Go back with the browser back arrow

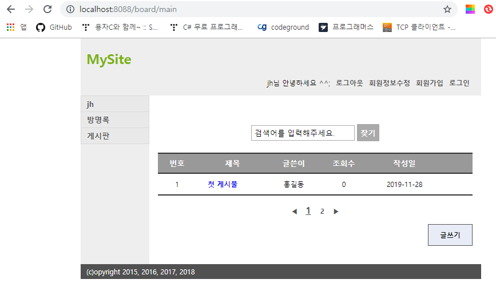[11, 9]
